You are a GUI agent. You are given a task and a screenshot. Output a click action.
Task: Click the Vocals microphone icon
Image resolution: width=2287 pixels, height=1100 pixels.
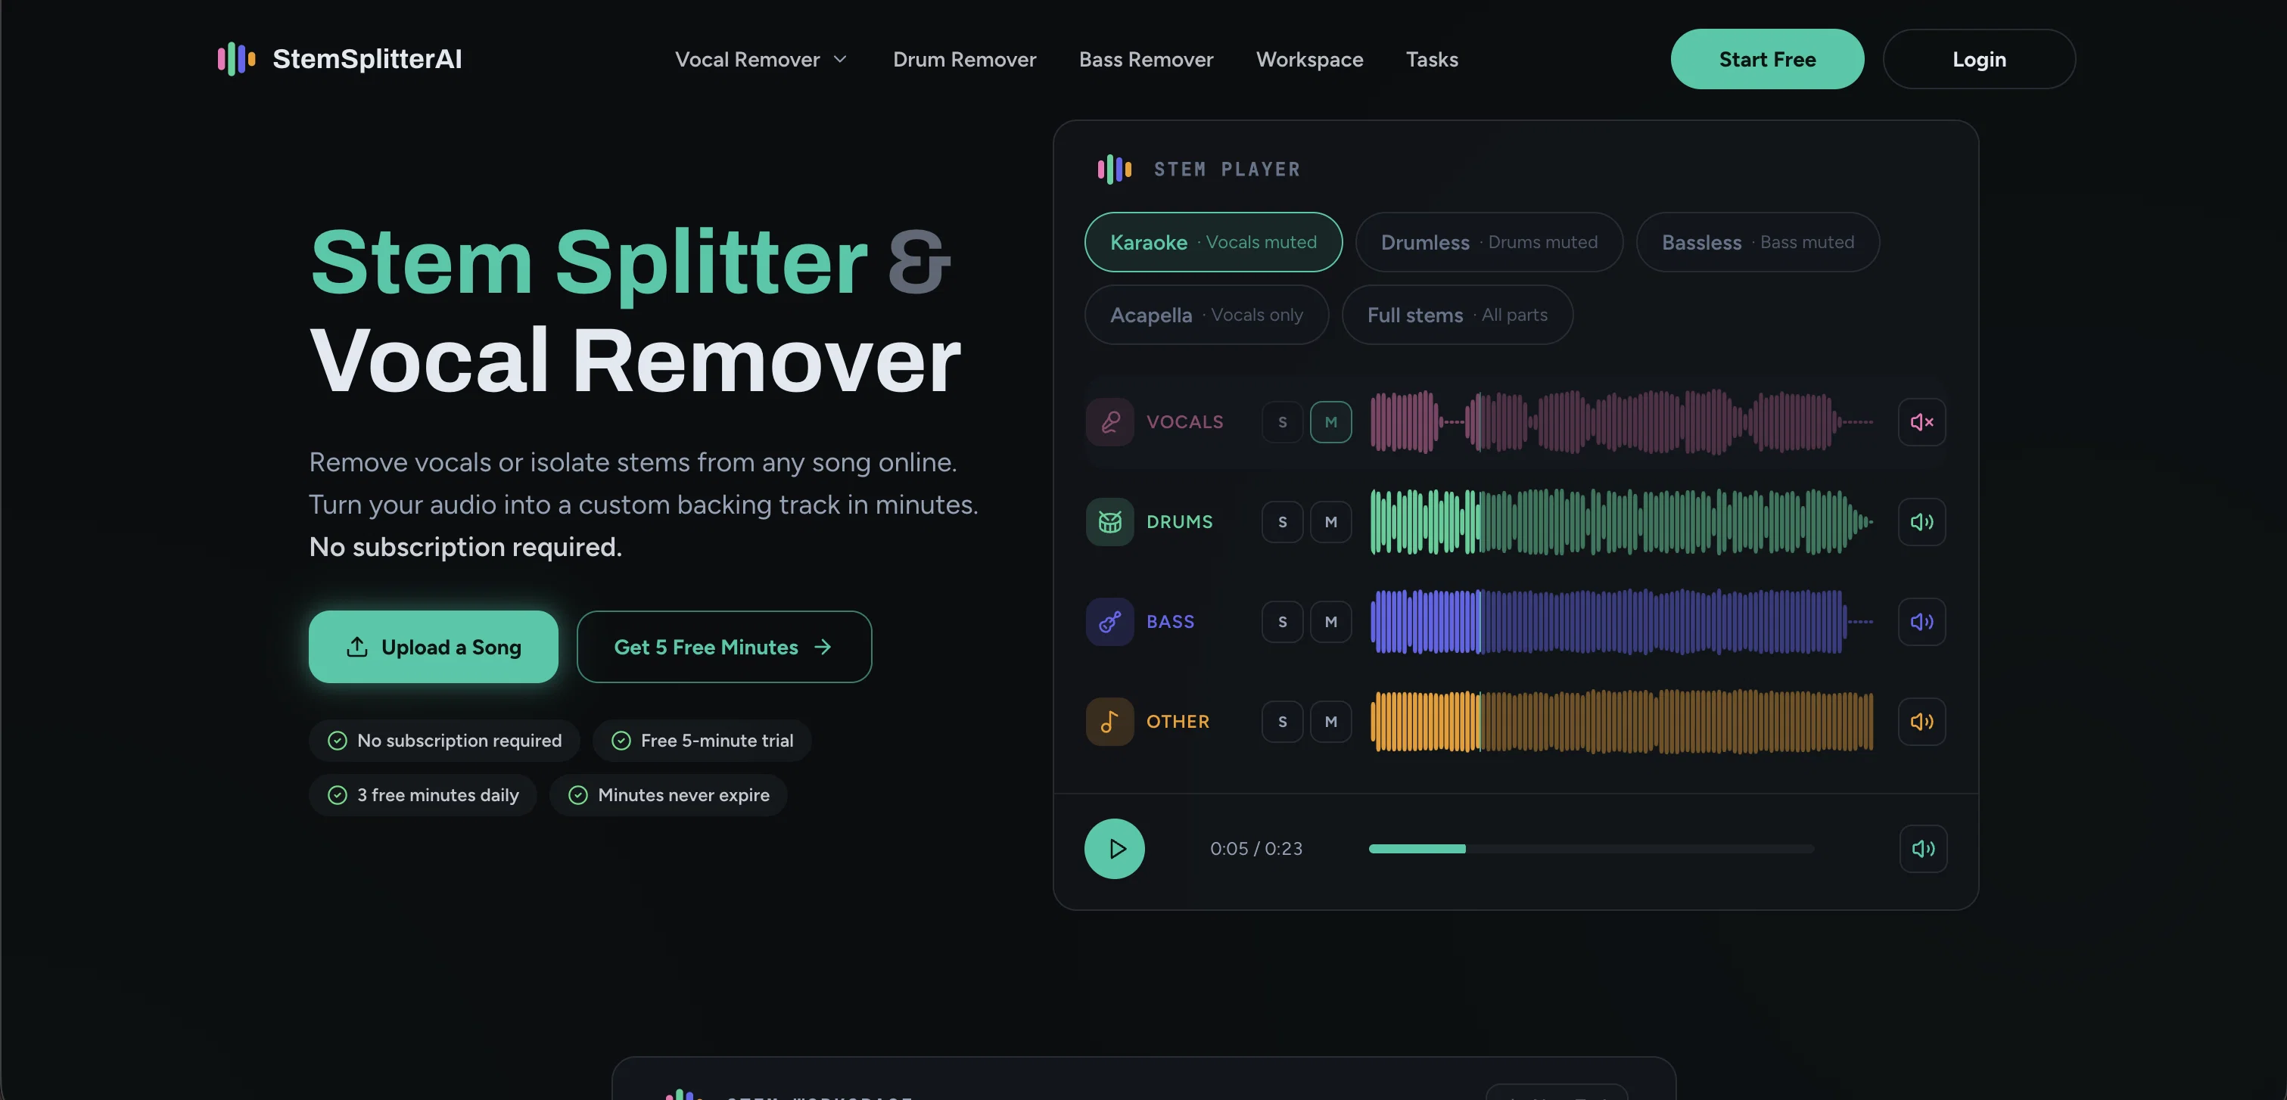[1109, 421]
